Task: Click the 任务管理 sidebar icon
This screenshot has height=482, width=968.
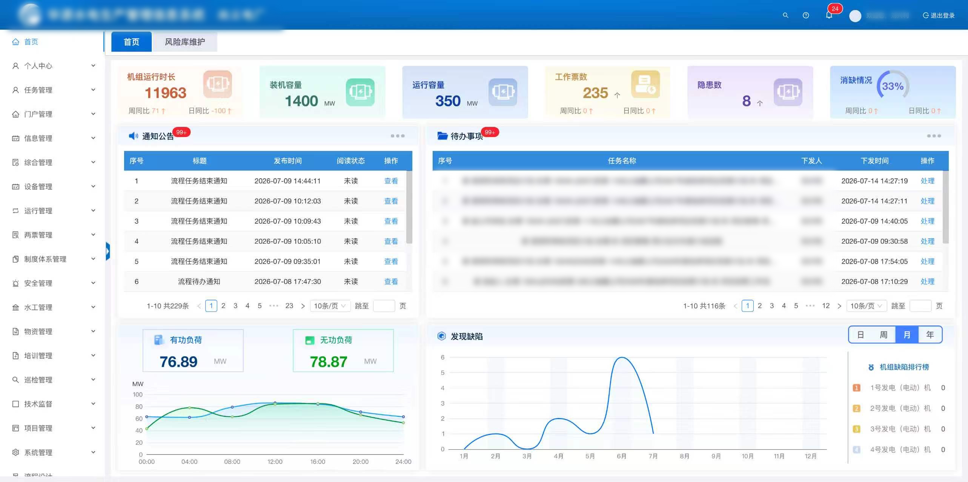Action: point(15,90)
